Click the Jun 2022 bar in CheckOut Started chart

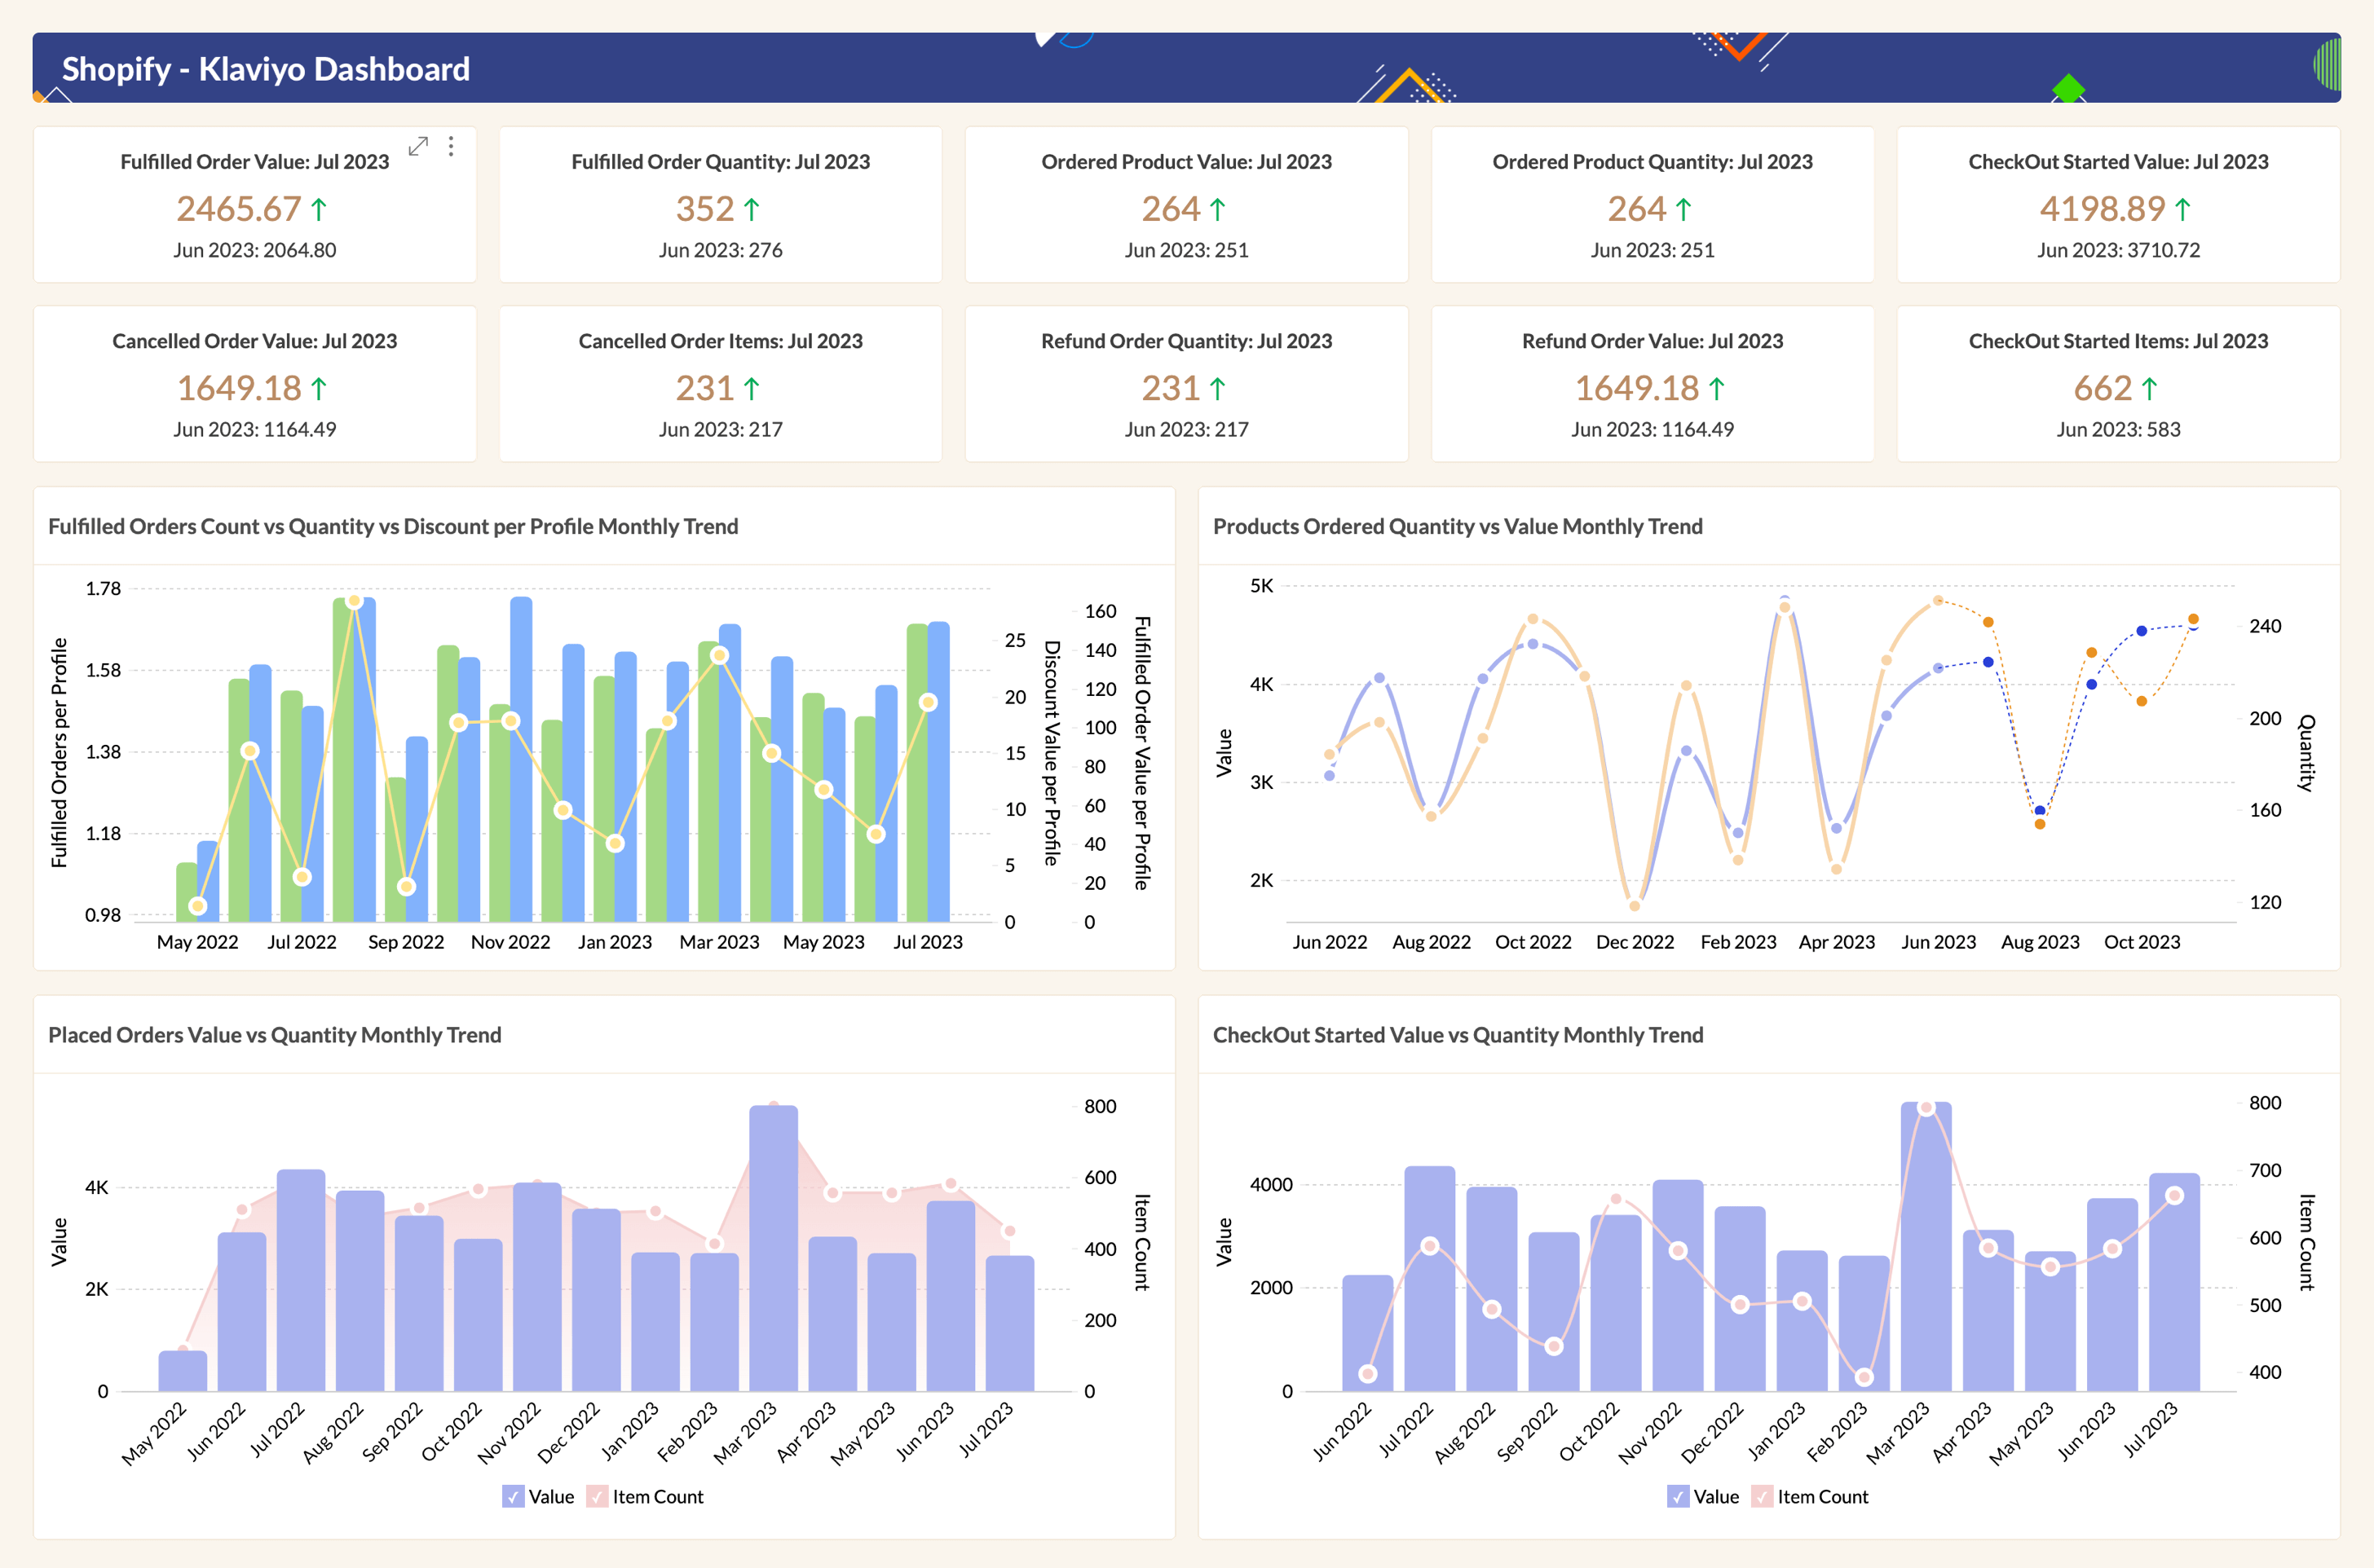(x=1367, y=1333)
